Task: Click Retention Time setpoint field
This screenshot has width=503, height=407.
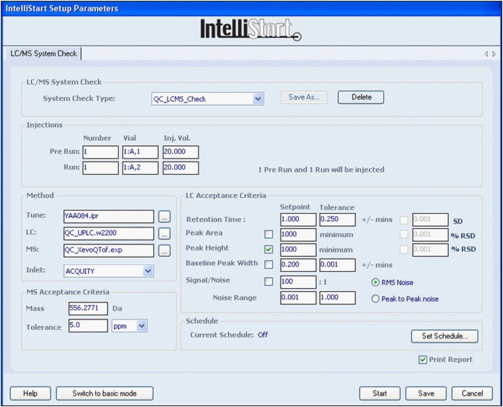Action: 298,220
